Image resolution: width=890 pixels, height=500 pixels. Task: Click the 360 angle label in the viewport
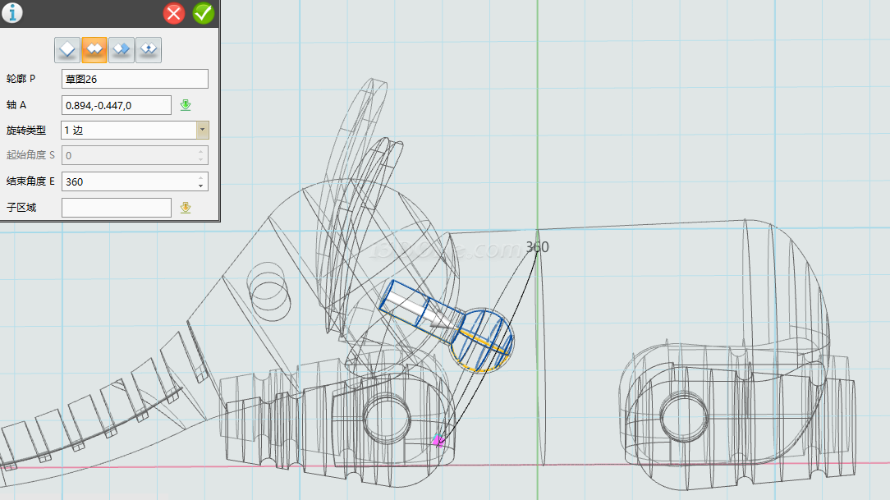(537, 247)
